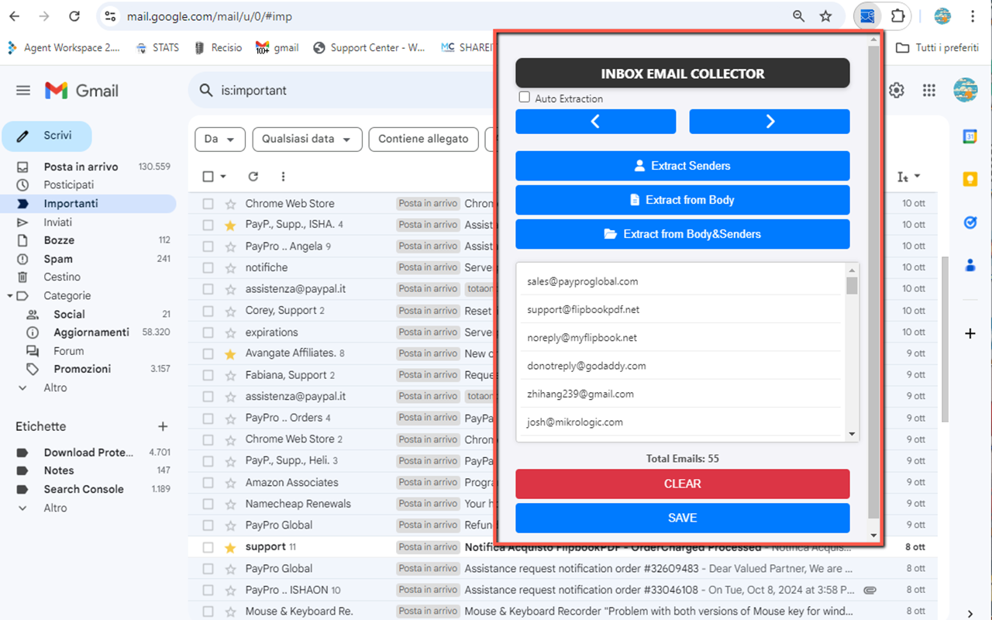
Task: Select the Chrome Web Store email checkbox
Action: click(x=208, y=203)
